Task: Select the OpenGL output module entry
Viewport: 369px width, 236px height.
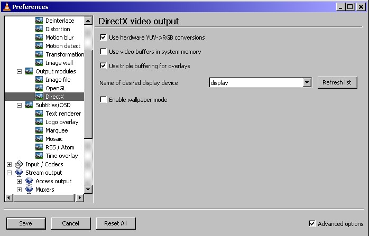Action: (x=56, y=88)
